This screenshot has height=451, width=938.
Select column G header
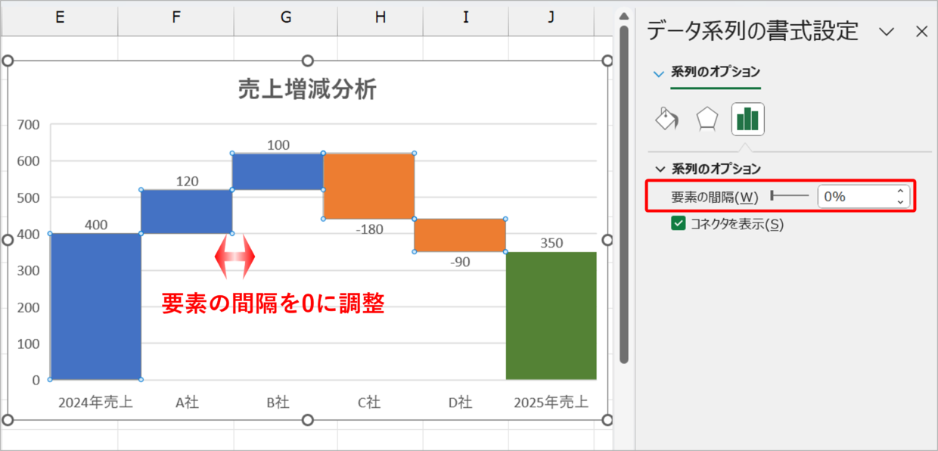coord(285,17)
